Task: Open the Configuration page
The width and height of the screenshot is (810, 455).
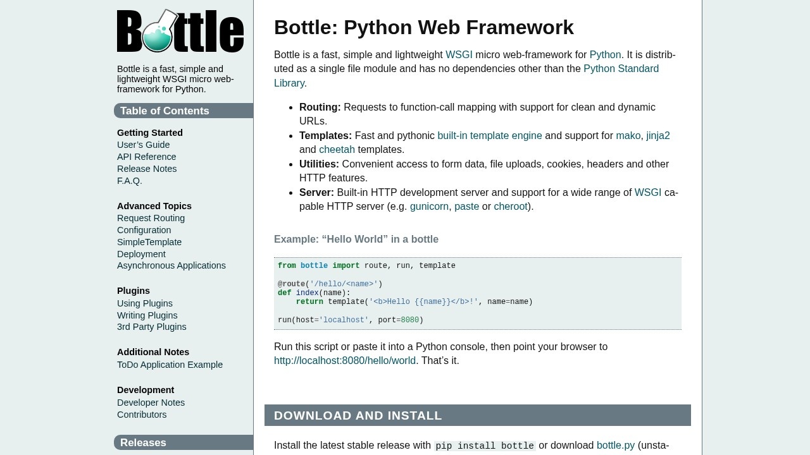Action: [x=144, y=230]
